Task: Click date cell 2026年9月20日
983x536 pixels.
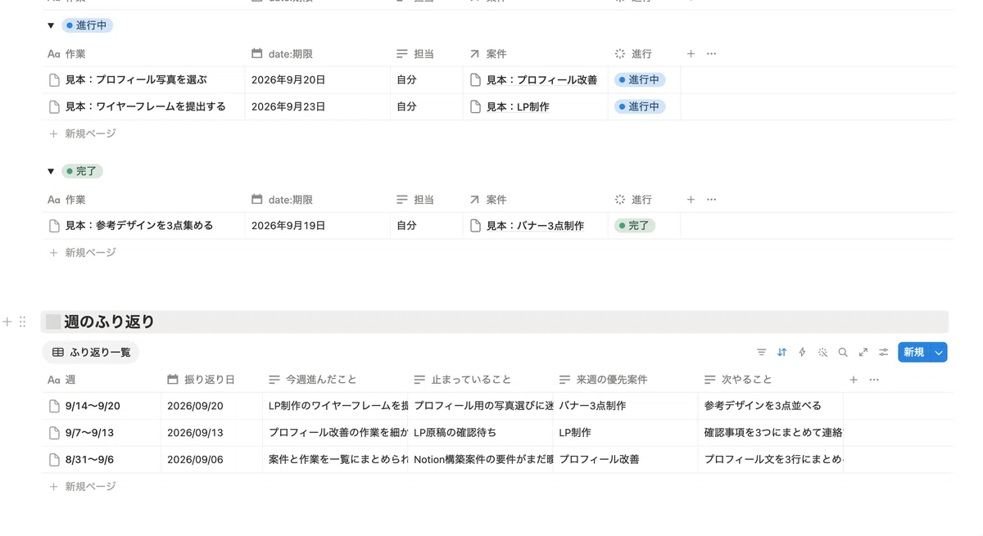Action: click(288, 80)
